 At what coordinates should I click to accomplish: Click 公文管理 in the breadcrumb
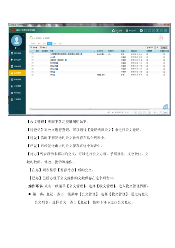click(x=37, y=38)
